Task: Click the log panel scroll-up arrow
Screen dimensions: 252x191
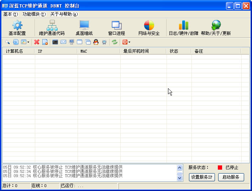Action: click(x=179, y=168)
